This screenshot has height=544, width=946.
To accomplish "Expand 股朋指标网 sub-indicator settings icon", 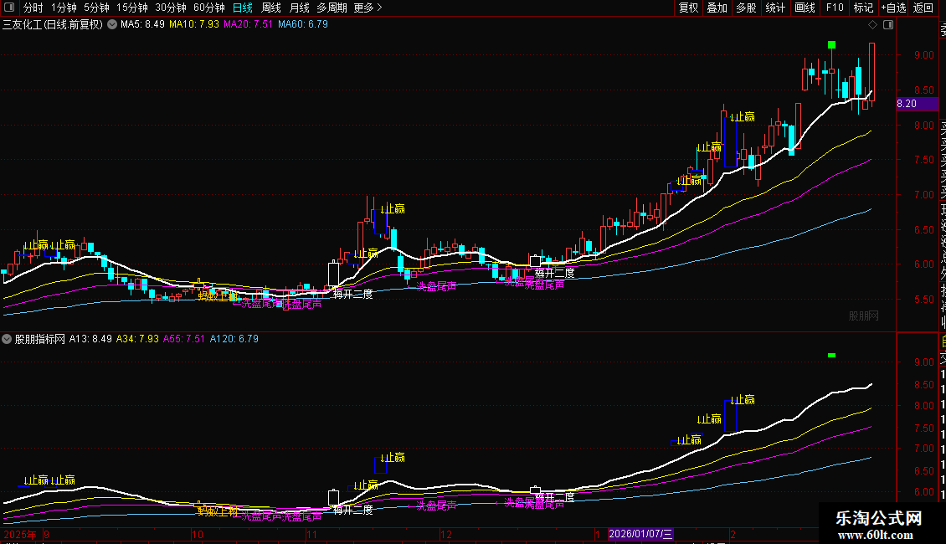I will click(7, 339).
